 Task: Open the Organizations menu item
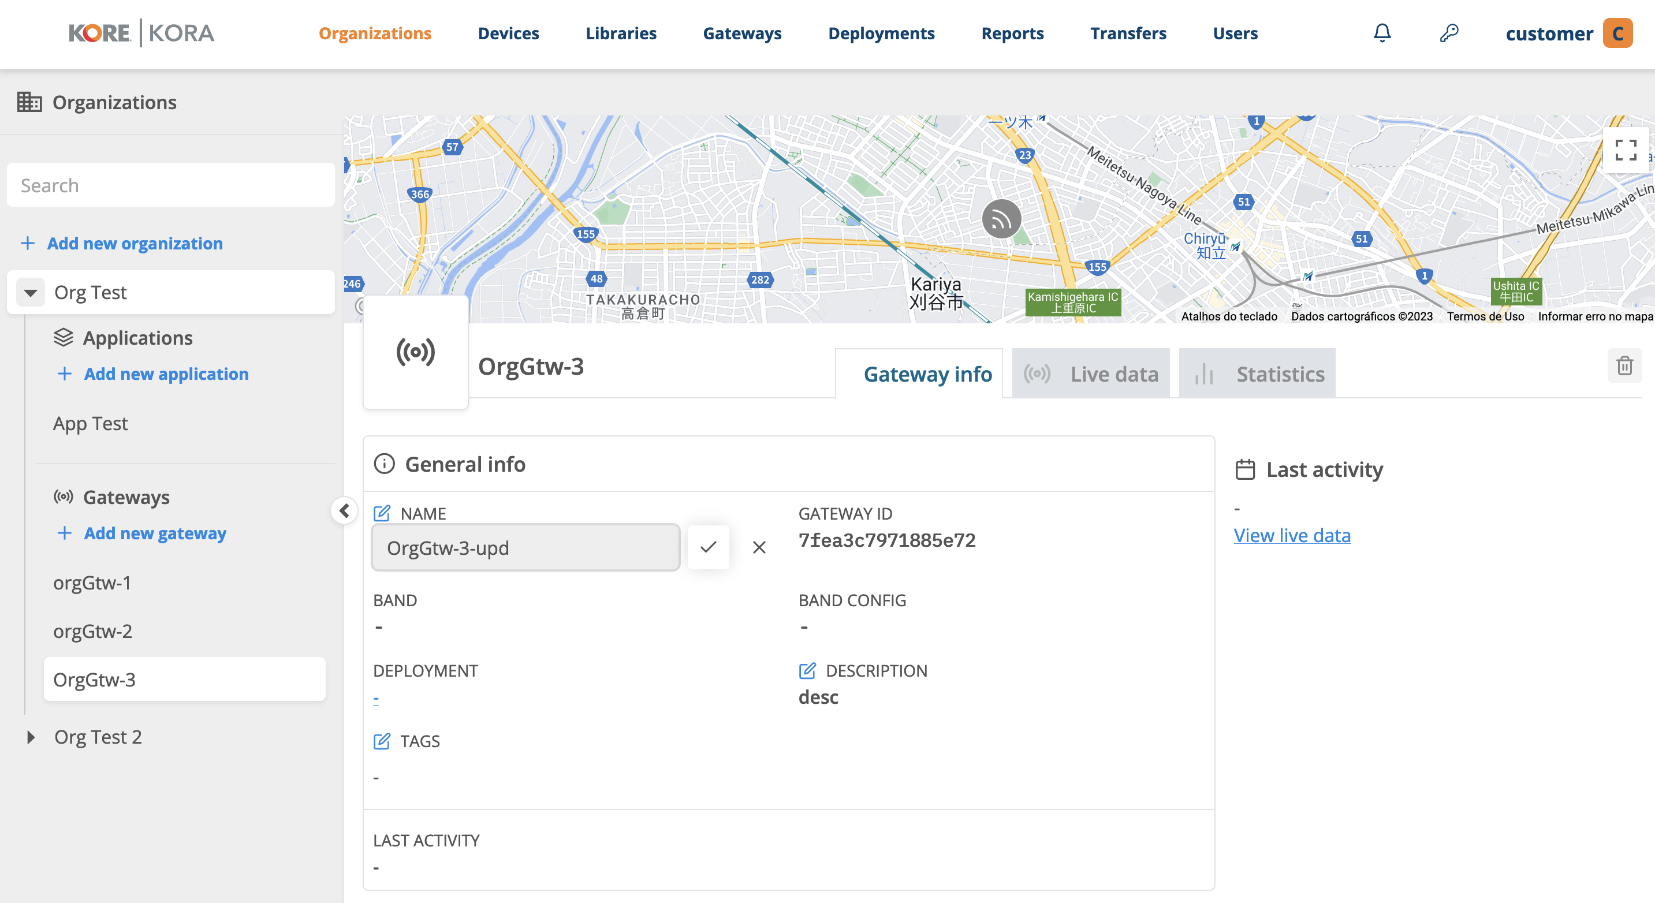pyautogui.click(x=375, y=33)
